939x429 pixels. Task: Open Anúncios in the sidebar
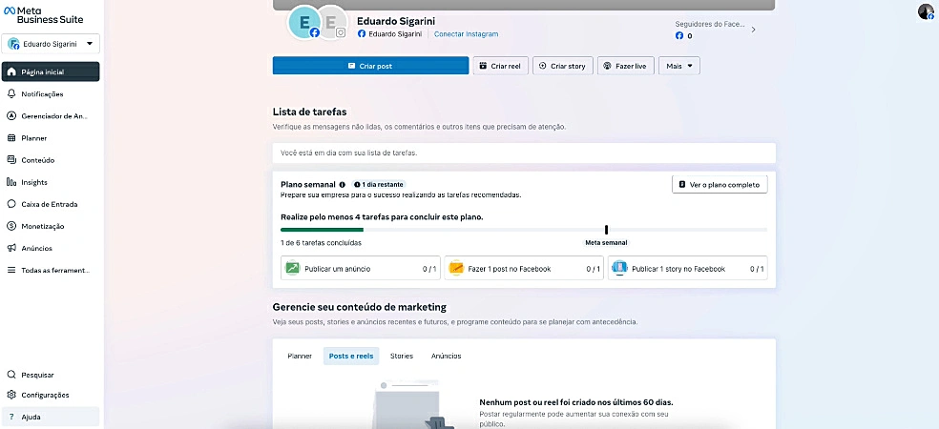[51, 248]
